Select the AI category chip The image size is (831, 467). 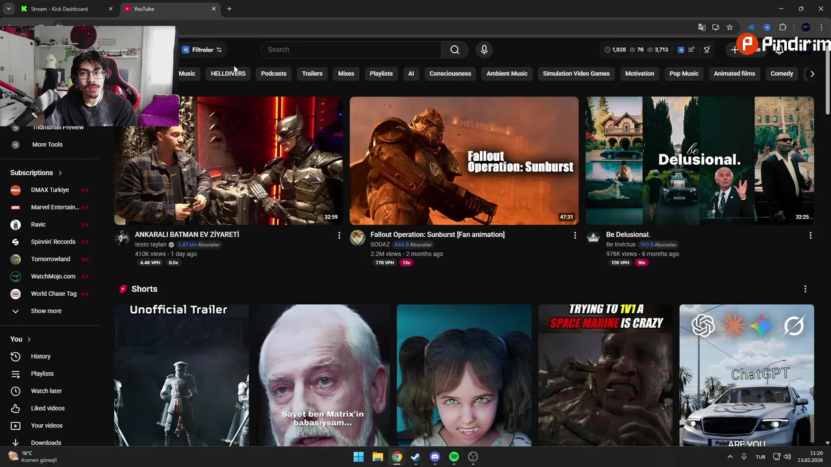[x=411, y=74]
